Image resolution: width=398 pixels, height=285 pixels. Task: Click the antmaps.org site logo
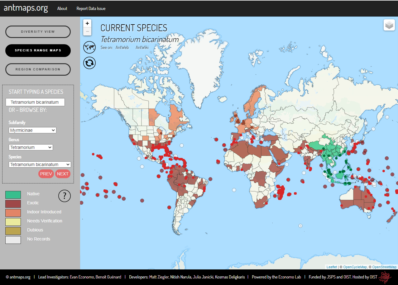pyautogui.click(x=26, y=8)
